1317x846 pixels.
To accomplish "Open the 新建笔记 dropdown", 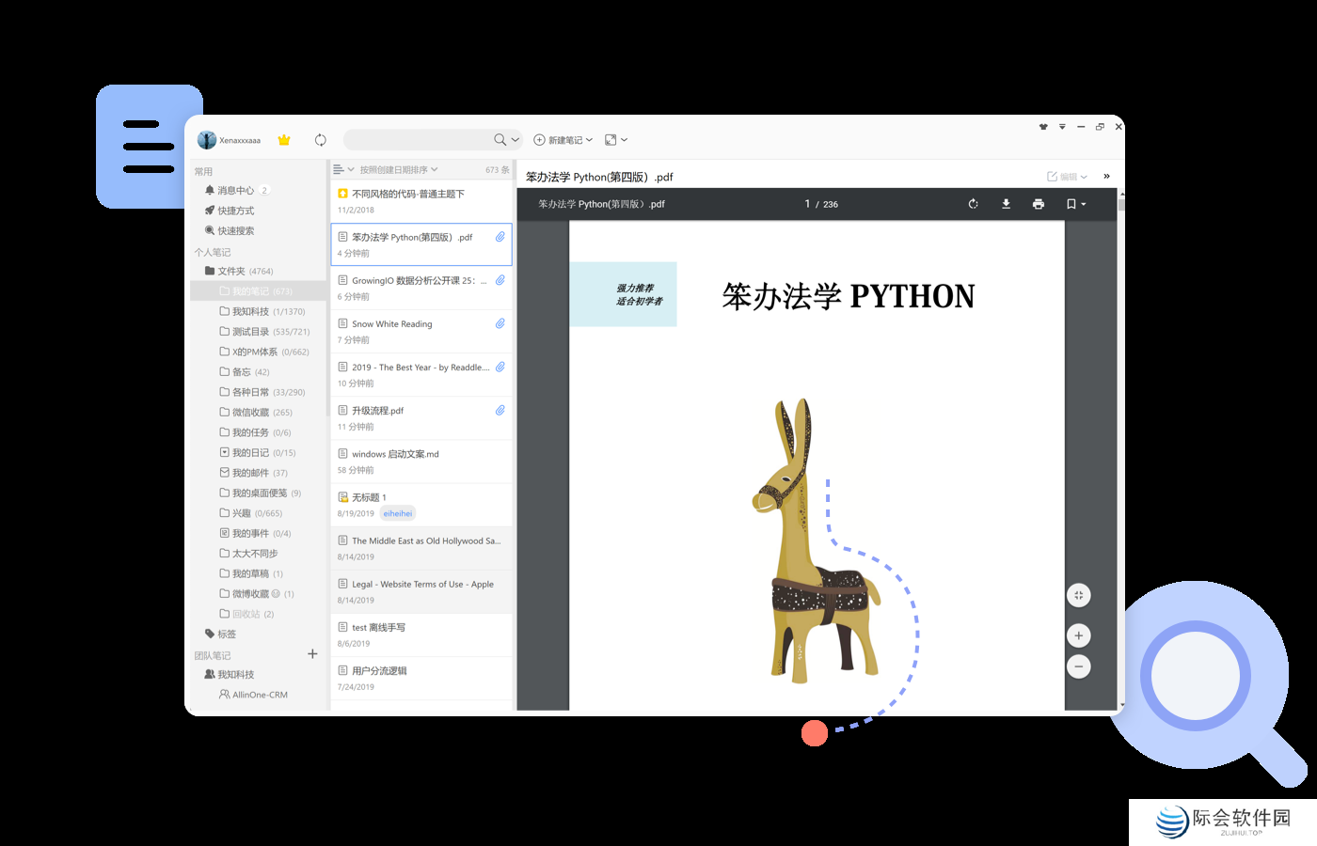I will (563, 140).
